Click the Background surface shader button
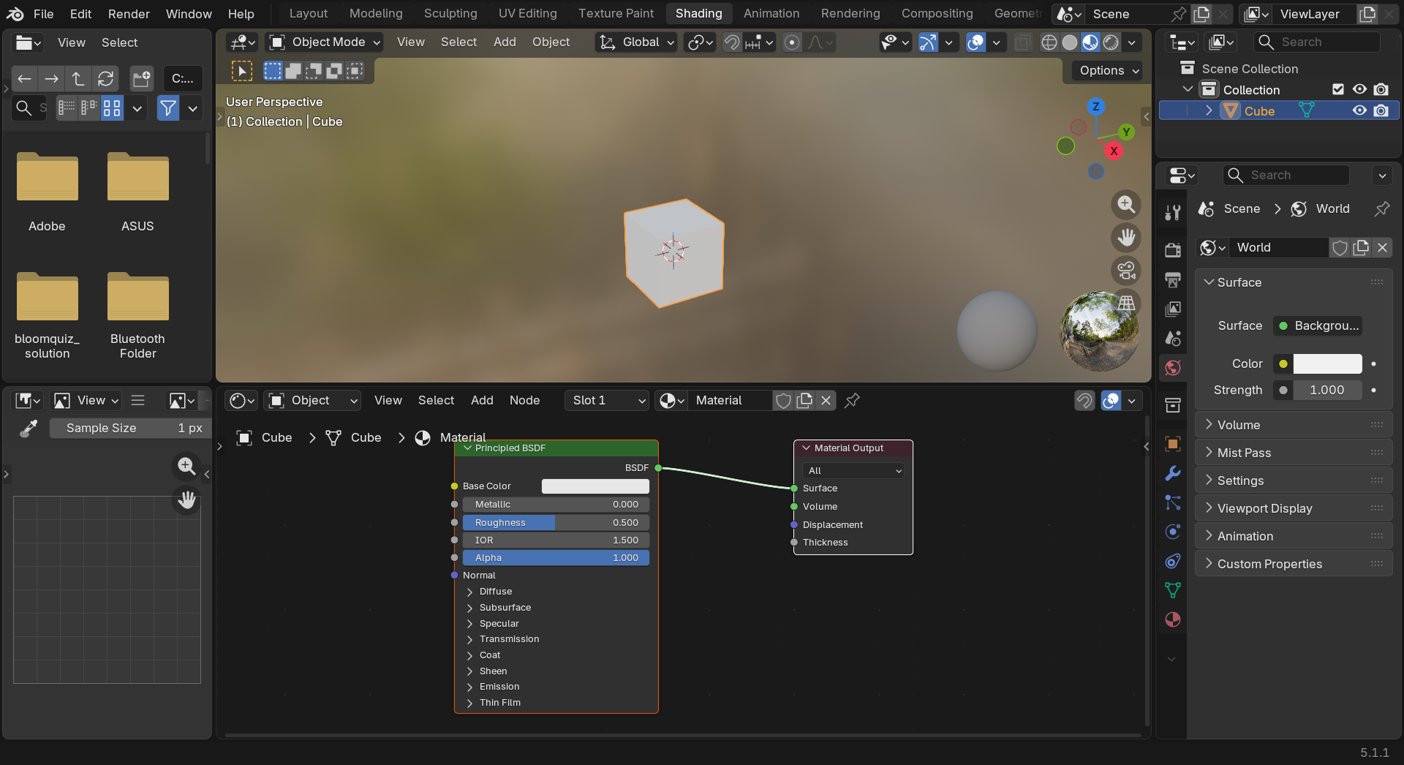Image resolution: width=1404 pixels, height=765 pixels. [1318, 325]
